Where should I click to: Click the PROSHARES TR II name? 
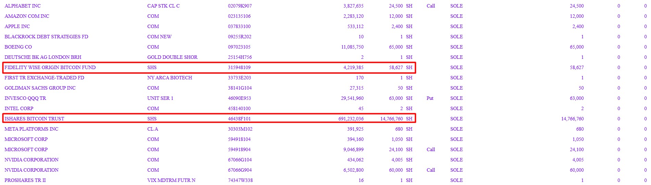point(25,180)
